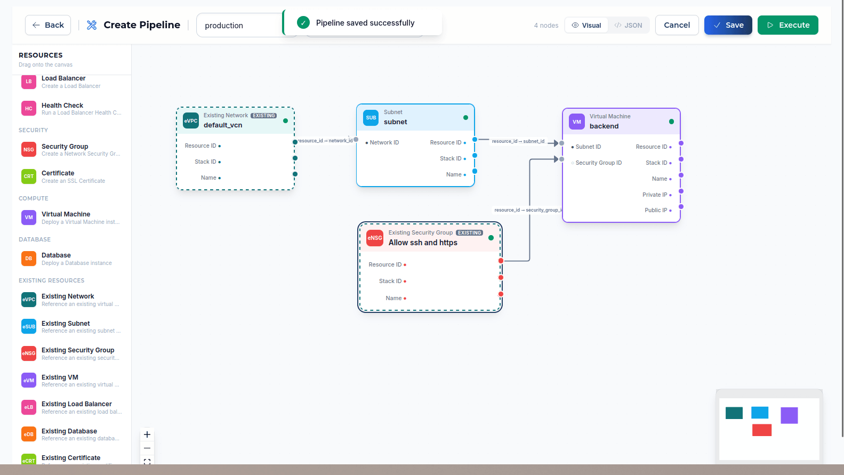Click the Allow ssh and https node title
Viewport: 844px width, 475px height.
(x=423, y=243)
